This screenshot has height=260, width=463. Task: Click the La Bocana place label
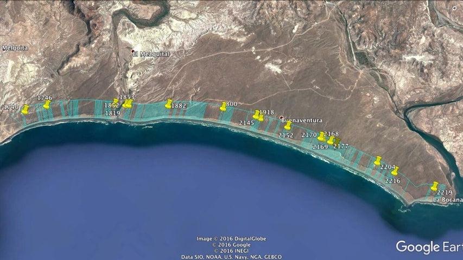click(x=448, y=199)
